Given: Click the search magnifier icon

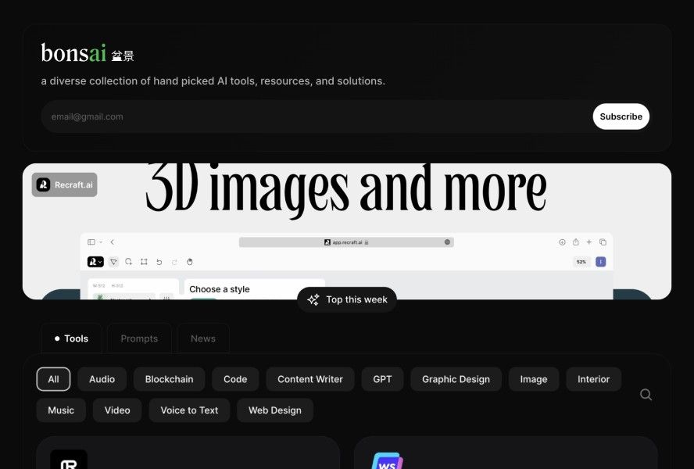Looking at the screenshot, I should (x=646, y=394).
